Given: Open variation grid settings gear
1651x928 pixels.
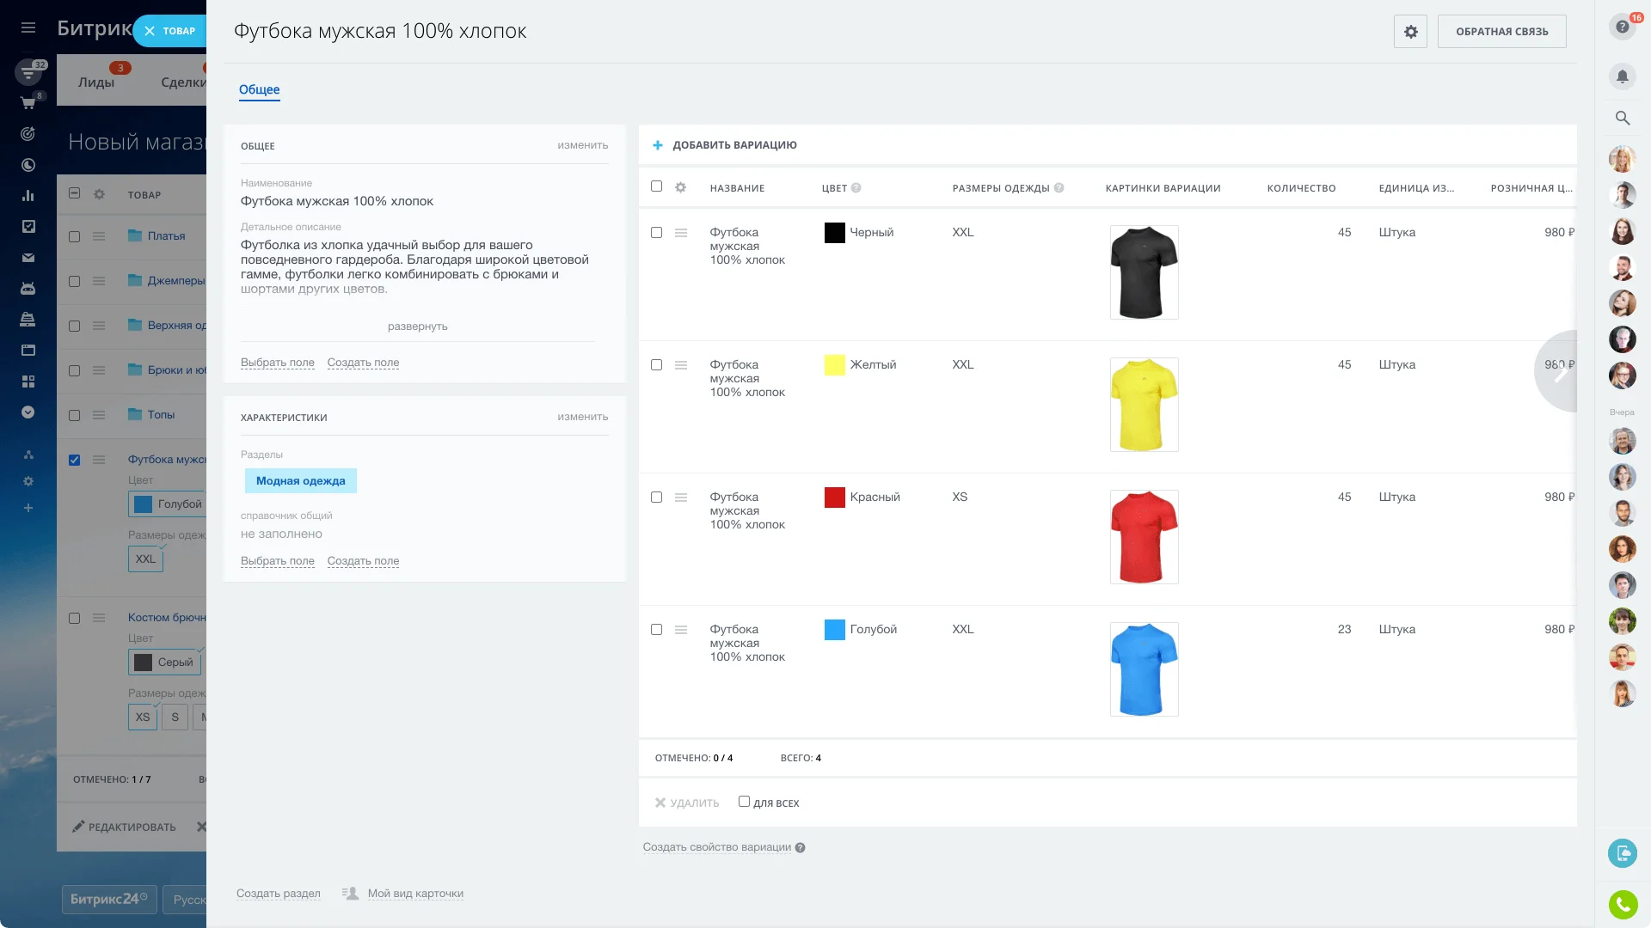Looking at the screenshot, I should coord(680,187).
